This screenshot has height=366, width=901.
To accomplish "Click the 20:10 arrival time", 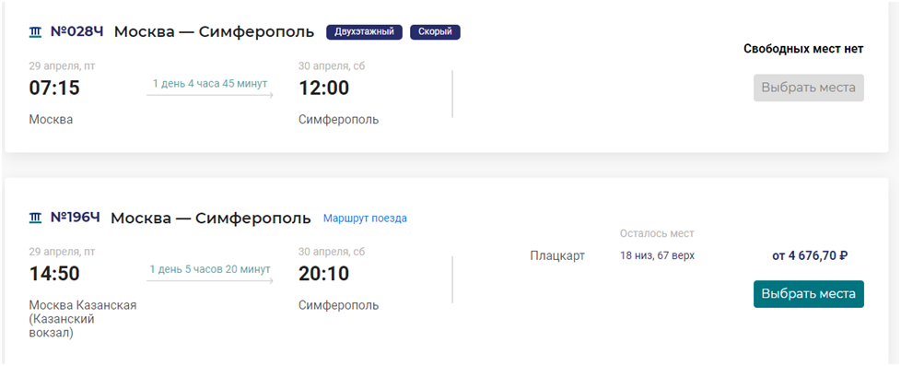I will click(323, 274).
